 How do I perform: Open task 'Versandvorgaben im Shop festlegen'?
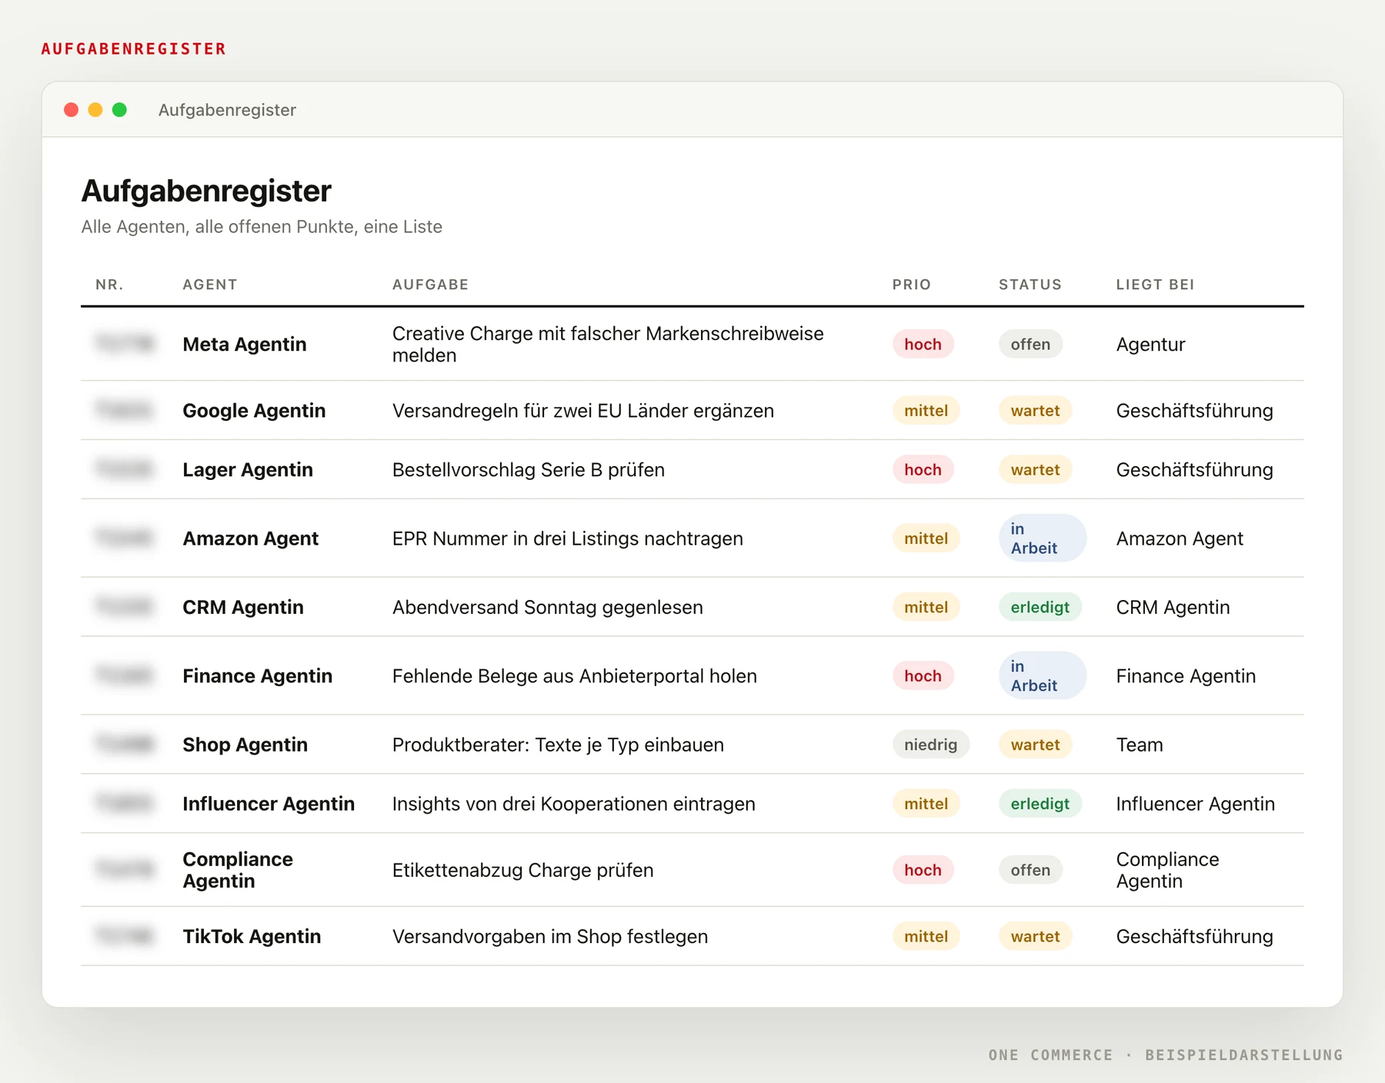pos(550,936)
